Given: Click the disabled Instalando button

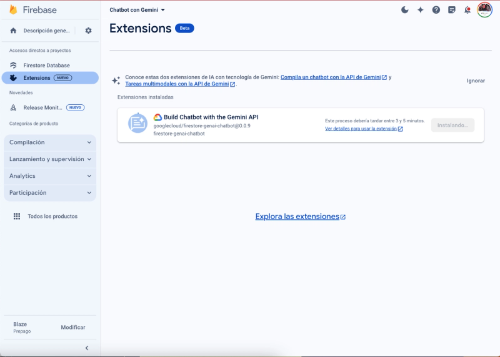Looking at the screenshot, I should (452, 125).
